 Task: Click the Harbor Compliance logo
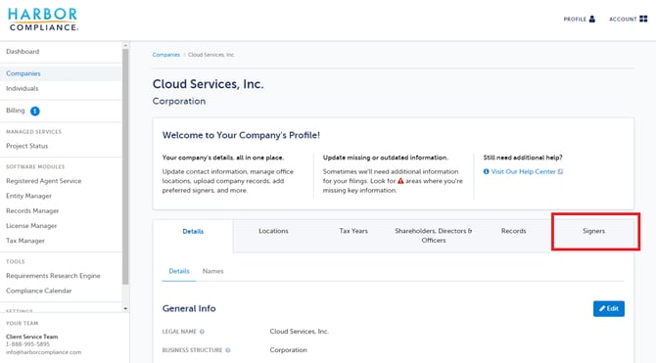pos(43,20)
